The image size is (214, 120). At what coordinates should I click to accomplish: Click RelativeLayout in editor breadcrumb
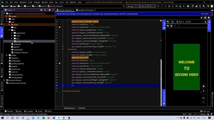pyautogui.click(x=70, y=108)
